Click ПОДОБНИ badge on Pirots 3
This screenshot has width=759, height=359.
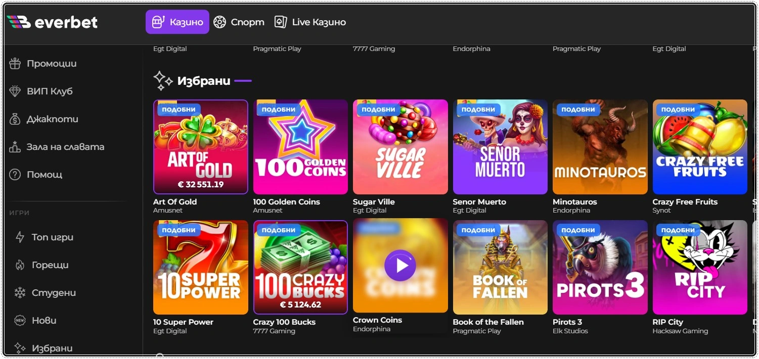tap(578, 230)
